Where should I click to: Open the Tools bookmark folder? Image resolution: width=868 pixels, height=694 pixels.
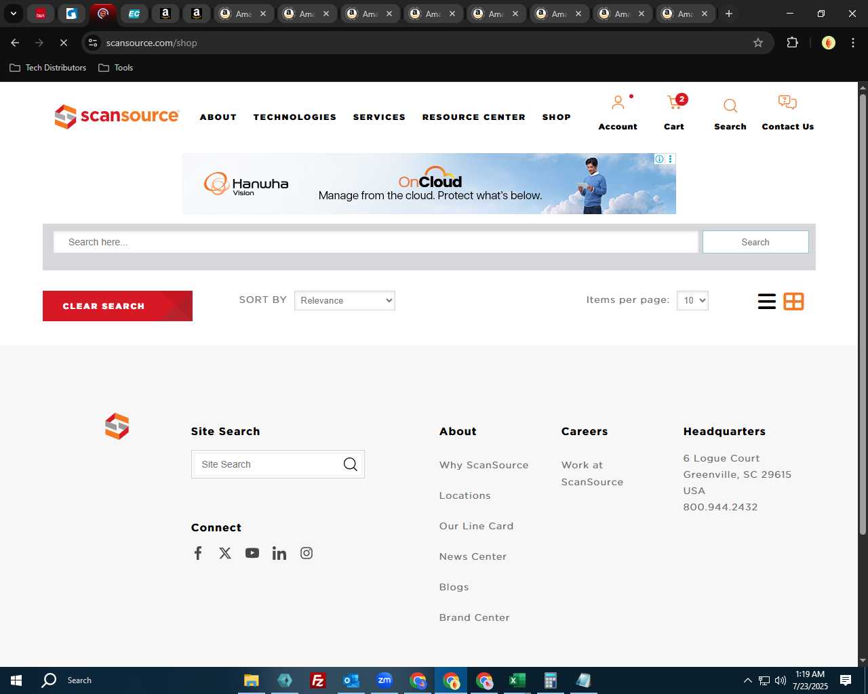click(116, 68)
